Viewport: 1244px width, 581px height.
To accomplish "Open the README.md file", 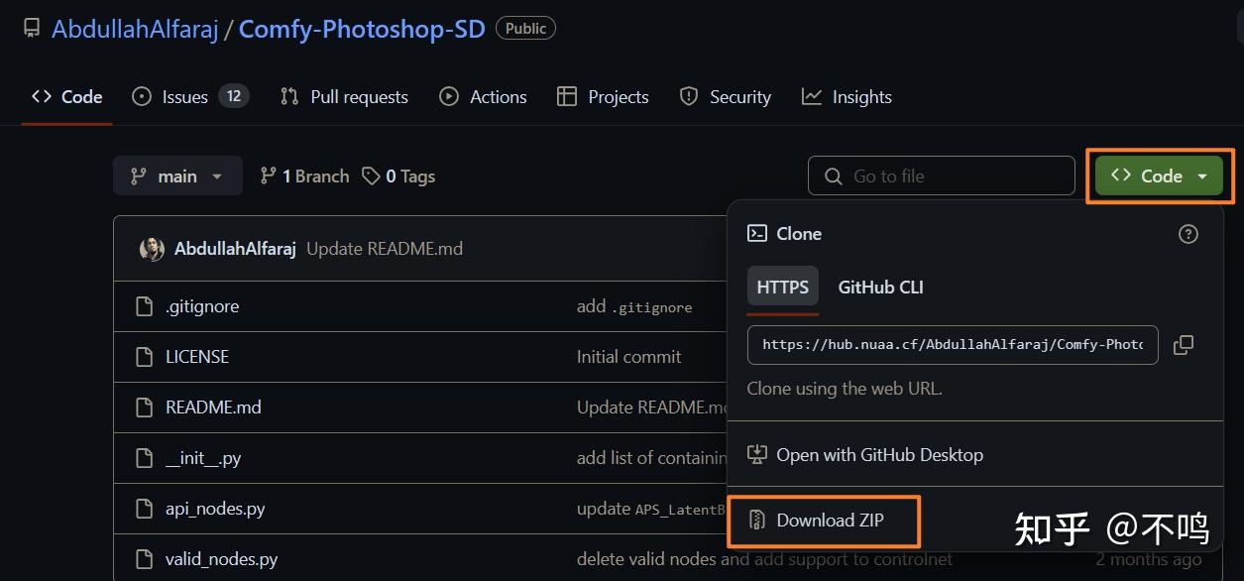I will [x=213, y=407].
